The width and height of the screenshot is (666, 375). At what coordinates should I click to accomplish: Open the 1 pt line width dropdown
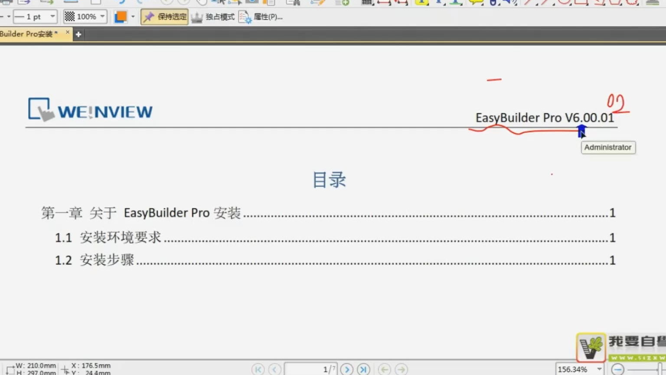click(35, 17)
